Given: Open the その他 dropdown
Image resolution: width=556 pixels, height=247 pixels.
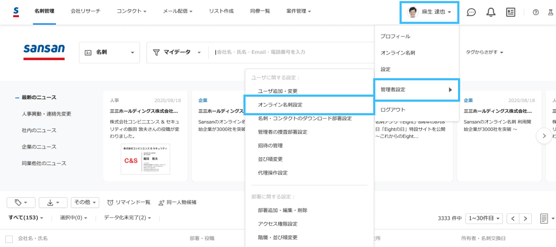Looking at the screenshot, I should pos(85,203).
